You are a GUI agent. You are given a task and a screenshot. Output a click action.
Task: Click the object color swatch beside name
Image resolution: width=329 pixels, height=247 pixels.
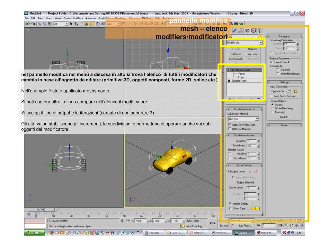tap(261, 37)
